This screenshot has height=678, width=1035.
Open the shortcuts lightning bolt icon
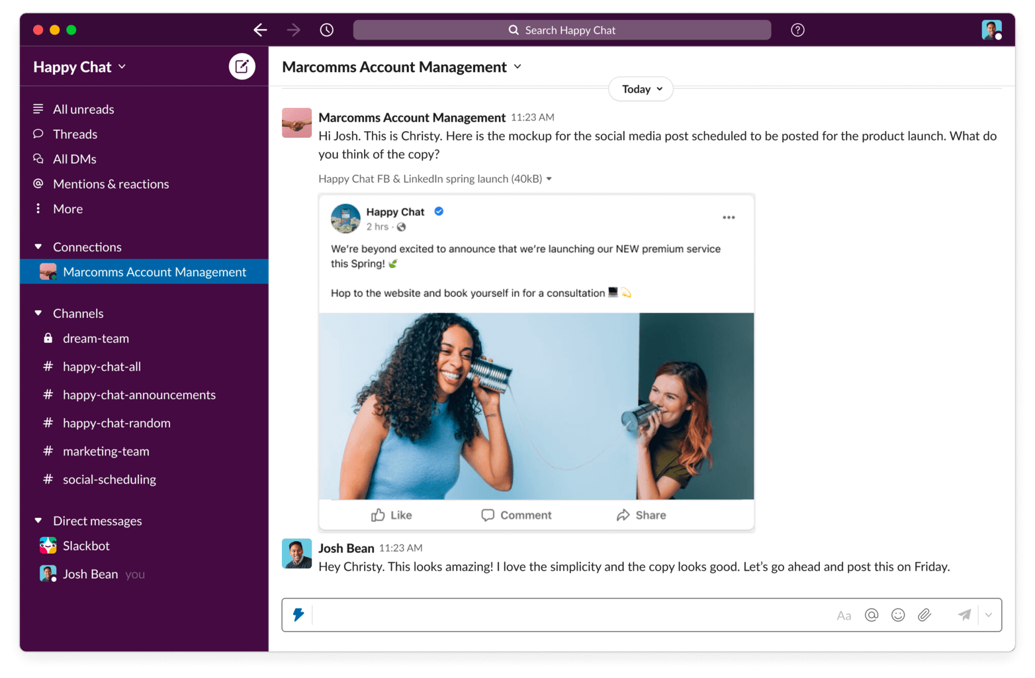[298, 614]
